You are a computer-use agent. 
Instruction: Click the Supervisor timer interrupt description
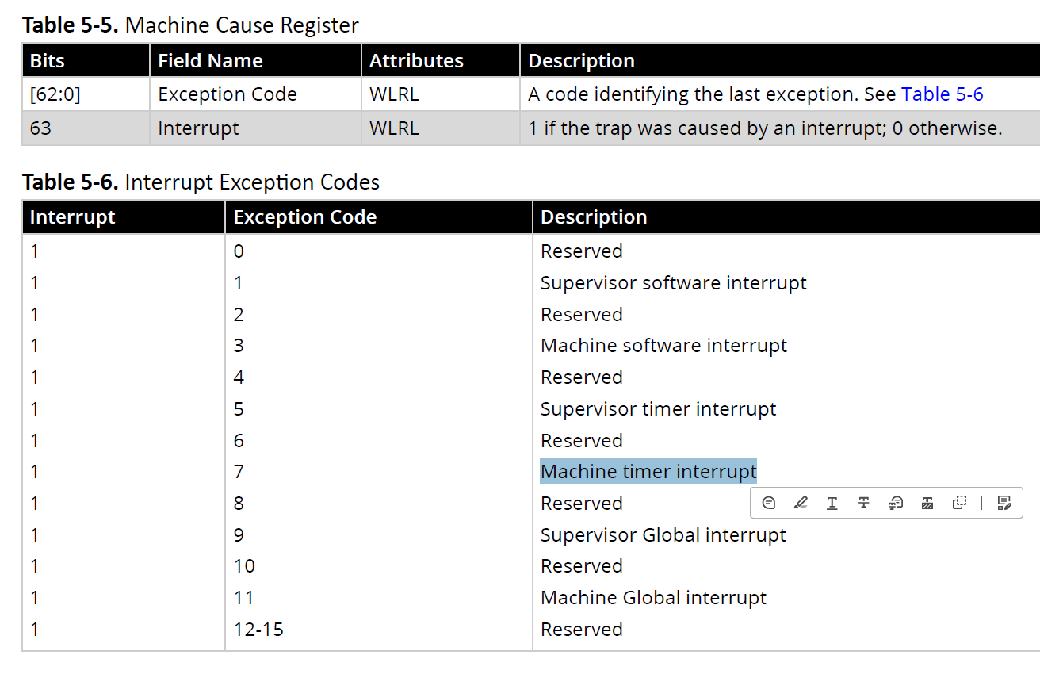tap(658, 409)
